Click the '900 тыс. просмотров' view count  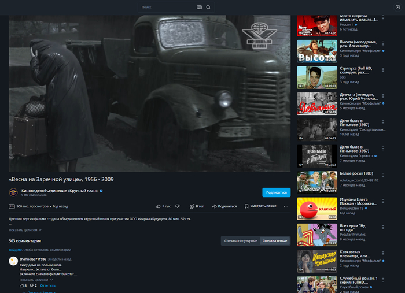[32, 206]
